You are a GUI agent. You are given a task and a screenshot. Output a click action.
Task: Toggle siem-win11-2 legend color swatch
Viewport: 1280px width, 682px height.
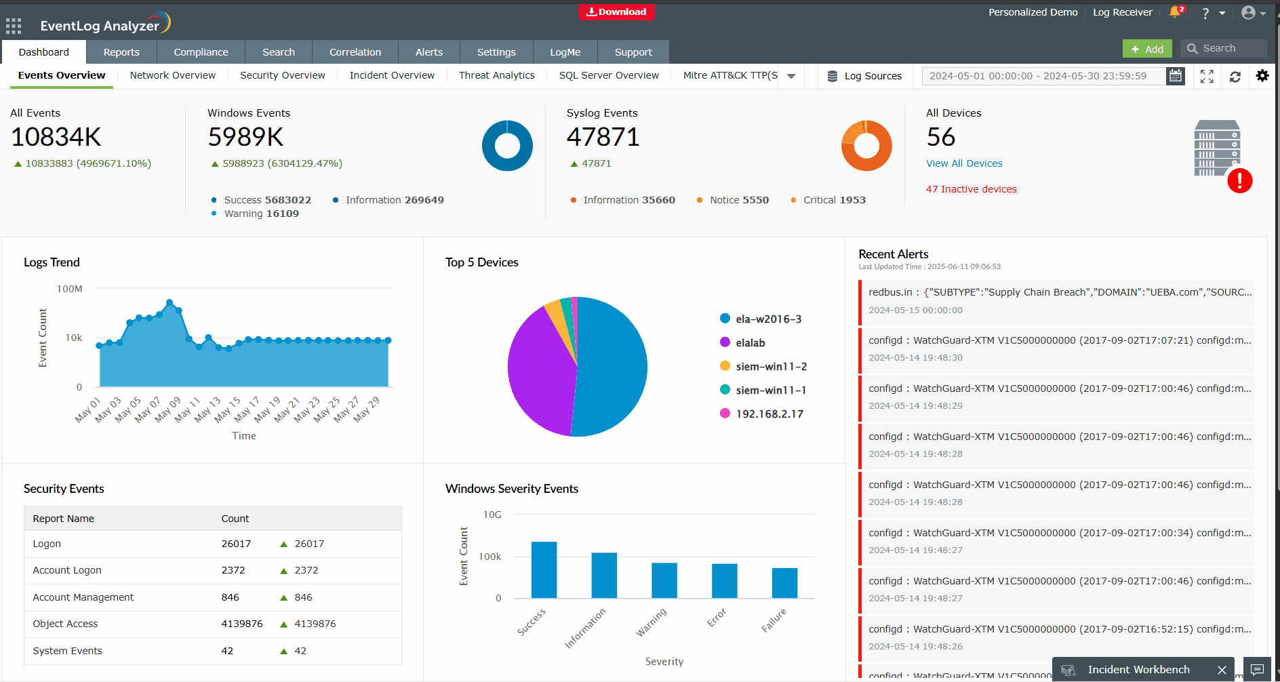pyautogui.click(x=725, y=366)
